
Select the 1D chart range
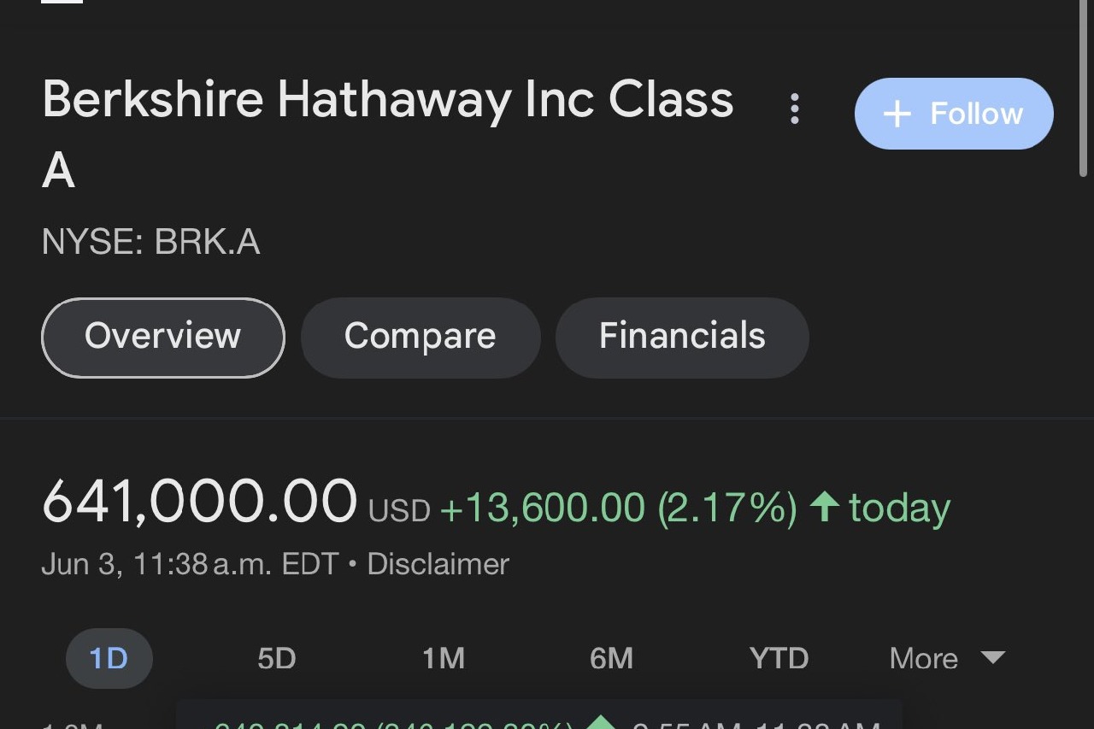(x=109, y=658)
